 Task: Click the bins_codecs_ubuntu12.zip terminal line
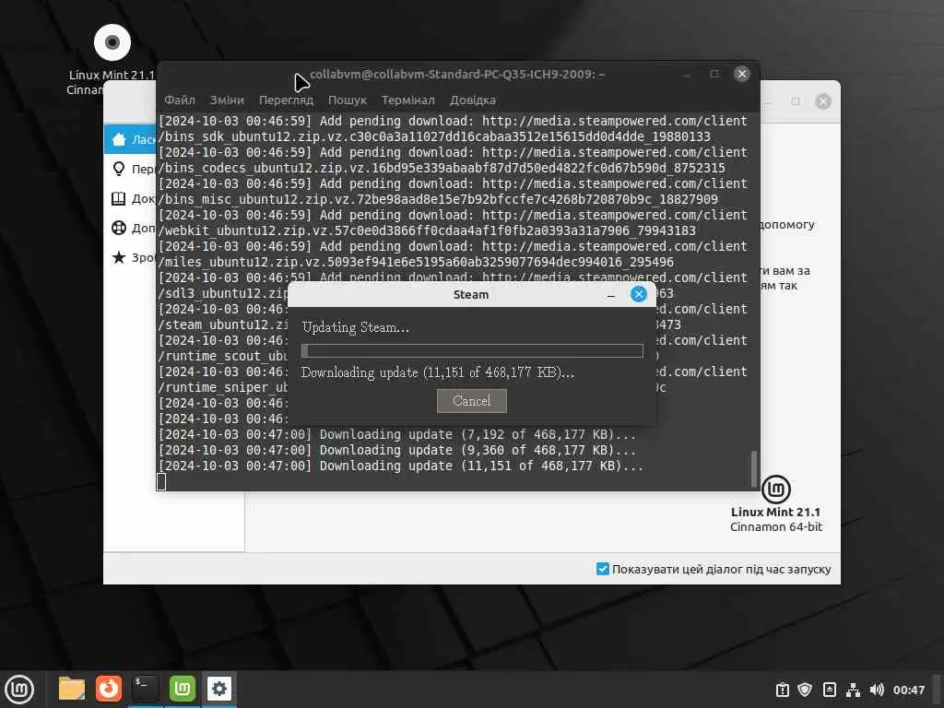click(x=442, y=168)
